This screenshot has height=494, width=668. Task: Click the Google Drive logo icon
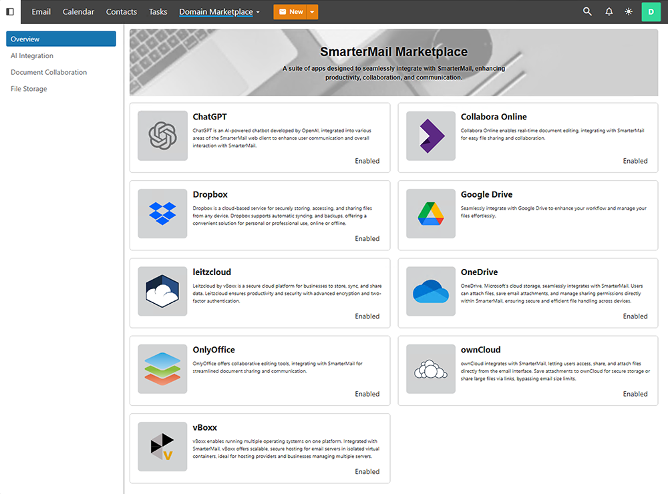[x=431, y=214]
